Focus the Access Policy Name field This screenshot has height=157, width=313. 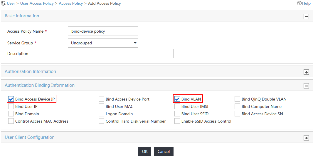click(103, 31)
